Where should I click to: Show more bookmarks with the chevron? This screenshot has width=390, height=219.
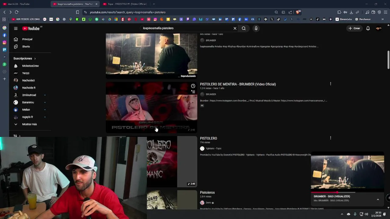[383, 19]
